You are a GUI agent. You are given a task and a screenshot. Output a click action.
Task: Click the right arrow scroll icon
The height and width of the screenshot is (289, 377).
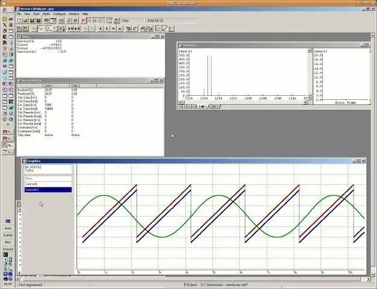pos(107,29)
